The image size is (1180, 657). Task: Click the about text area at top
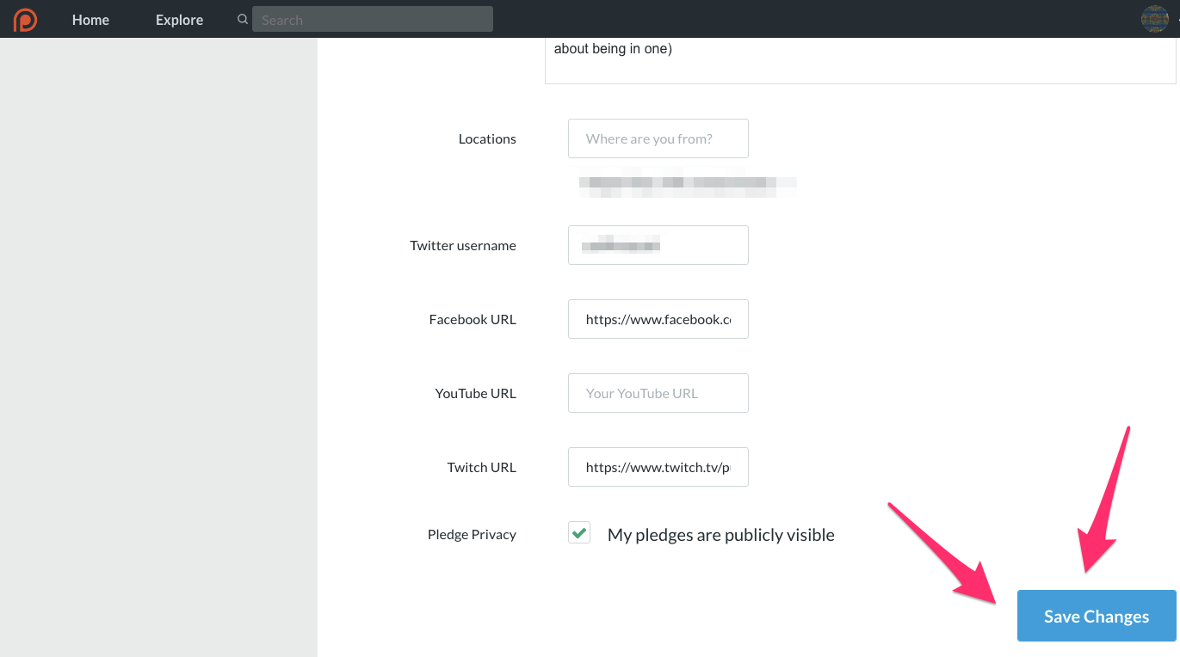click(859, 60)
